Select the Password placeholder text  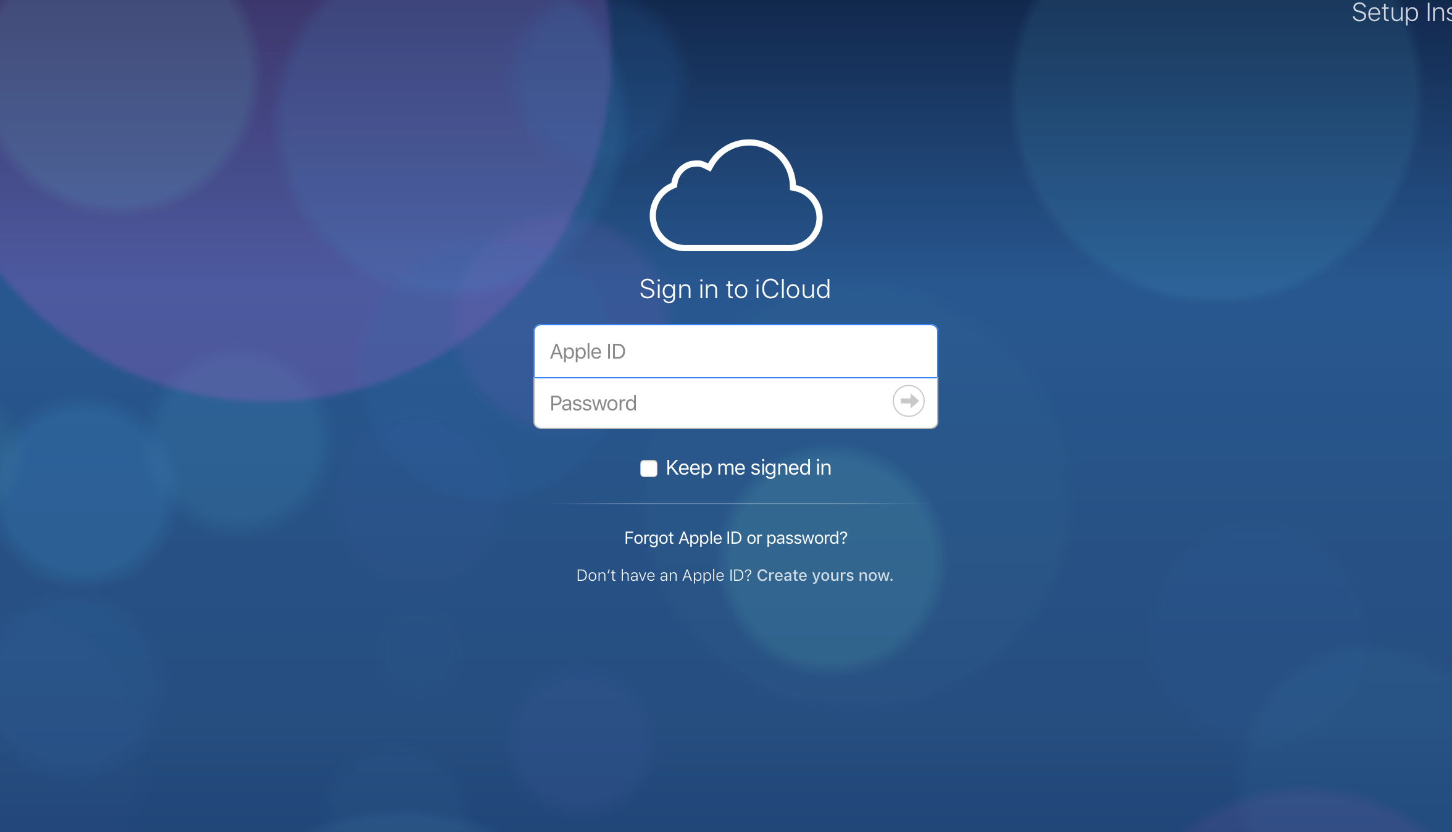pyautogui.click(x=593, y=404)
